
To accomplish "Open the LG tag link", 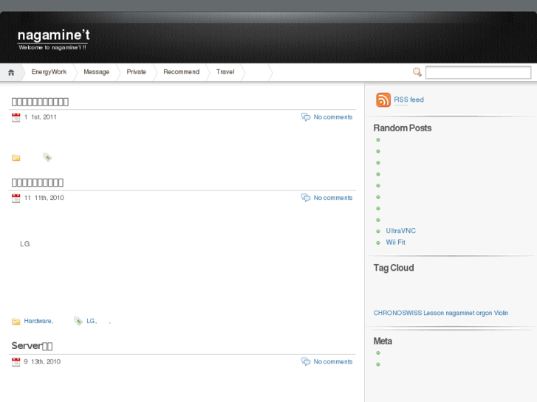I will click(x=90, y=321).
